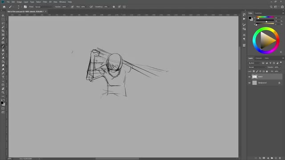
Task: Select the Pen tool
Action: (3, 73)
